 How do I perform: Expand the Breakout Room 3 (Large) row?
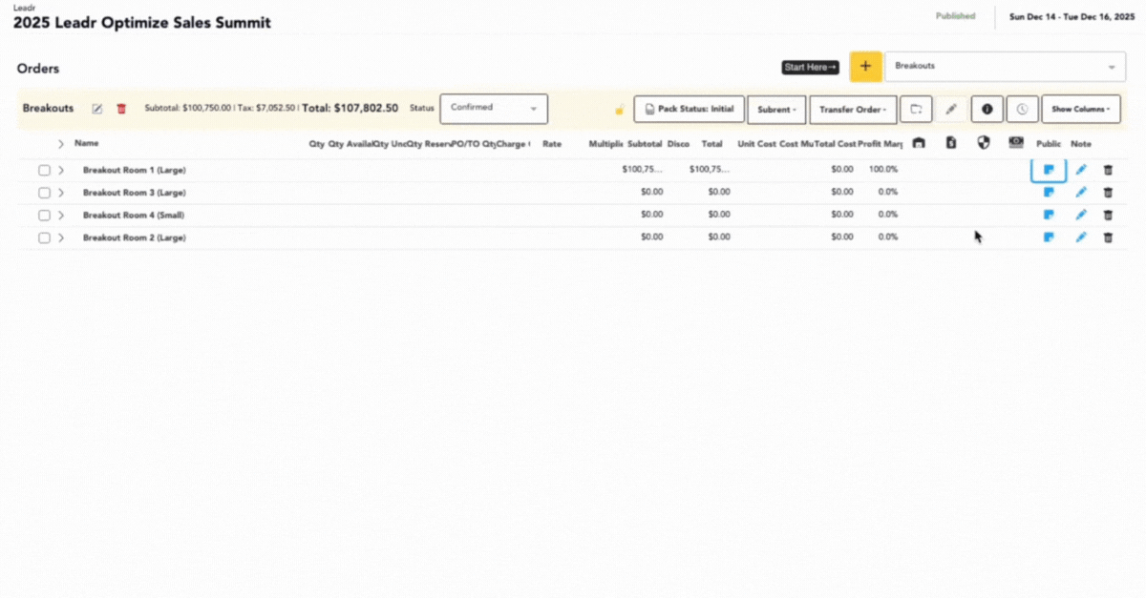coord(61,193)
